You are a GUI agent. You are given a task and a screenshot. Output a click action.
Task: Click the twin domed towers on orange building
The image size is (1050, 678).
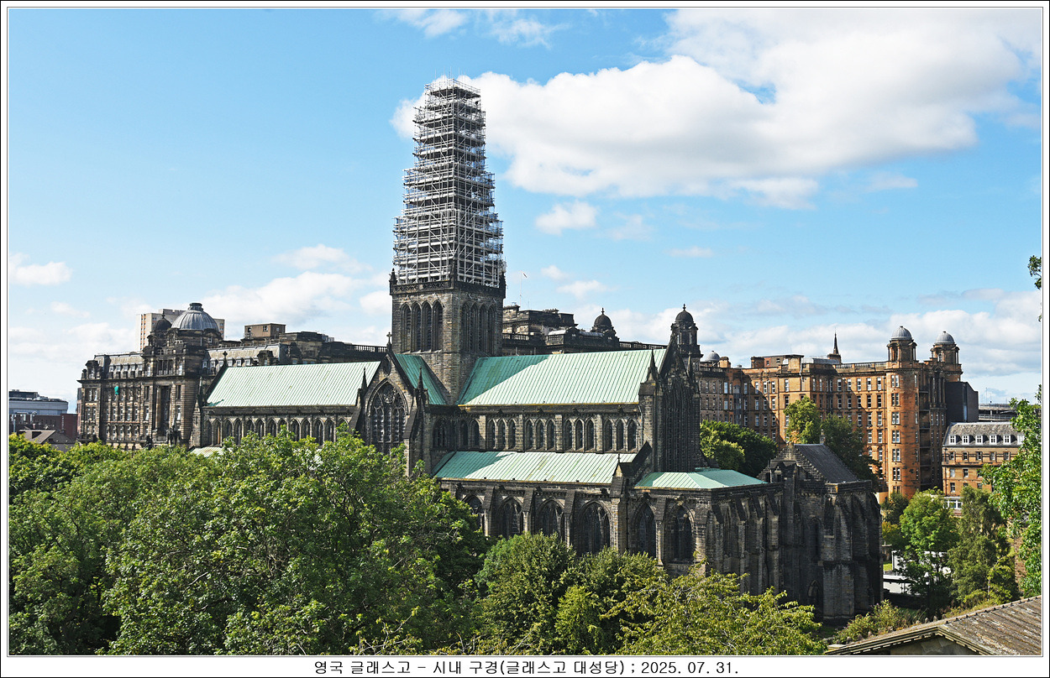click(922, 346)
